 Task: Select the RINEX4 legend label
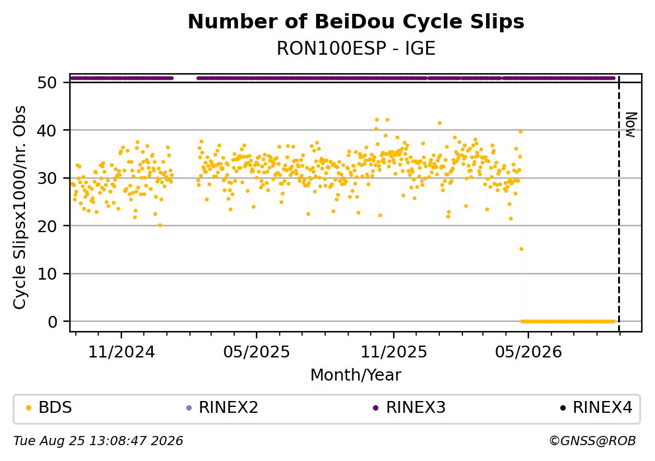point(602,408)
